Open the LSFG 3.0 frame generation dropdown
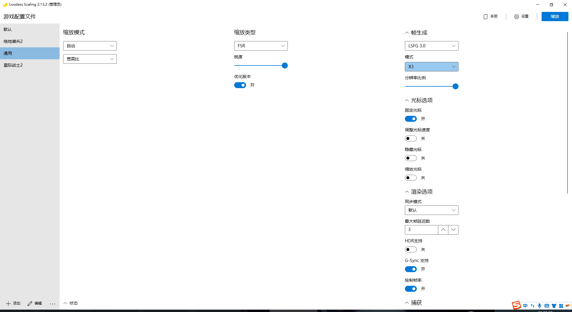 [x=431, y=46]
